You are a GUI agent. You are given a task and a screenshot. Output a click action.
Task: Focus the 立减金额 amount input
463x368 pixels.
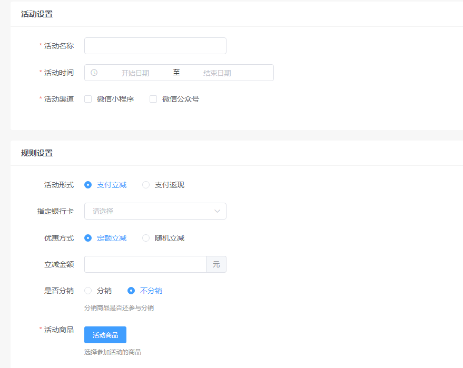(x=145, y=264)
